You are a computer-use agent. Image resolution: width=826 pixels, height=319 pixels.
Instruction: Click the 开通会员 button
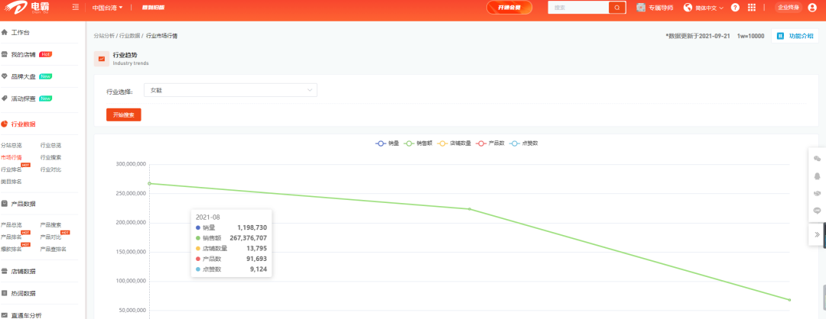(509, 8)
